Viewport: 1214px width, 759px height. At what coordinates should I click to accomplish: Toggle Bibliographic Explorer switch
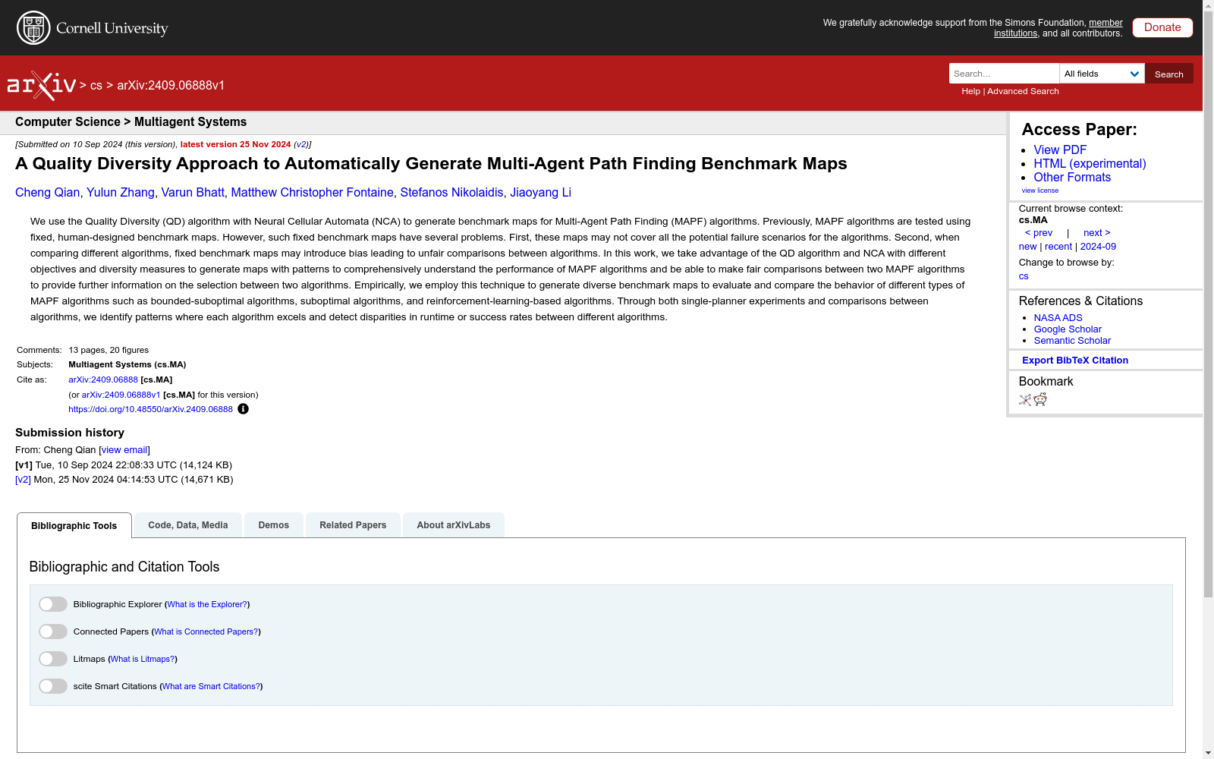tap(53, 604)
